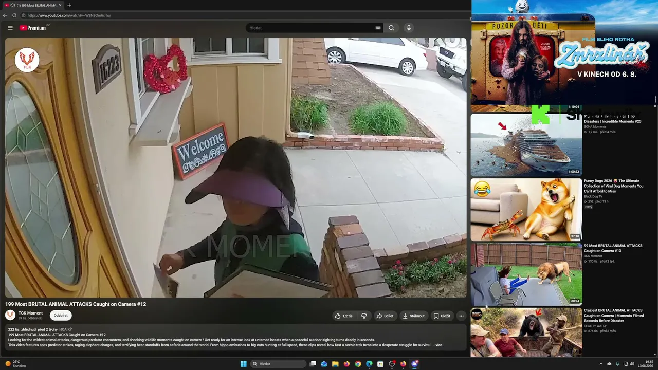
Task: Open volume control in system tray
Action: [632, 364]
